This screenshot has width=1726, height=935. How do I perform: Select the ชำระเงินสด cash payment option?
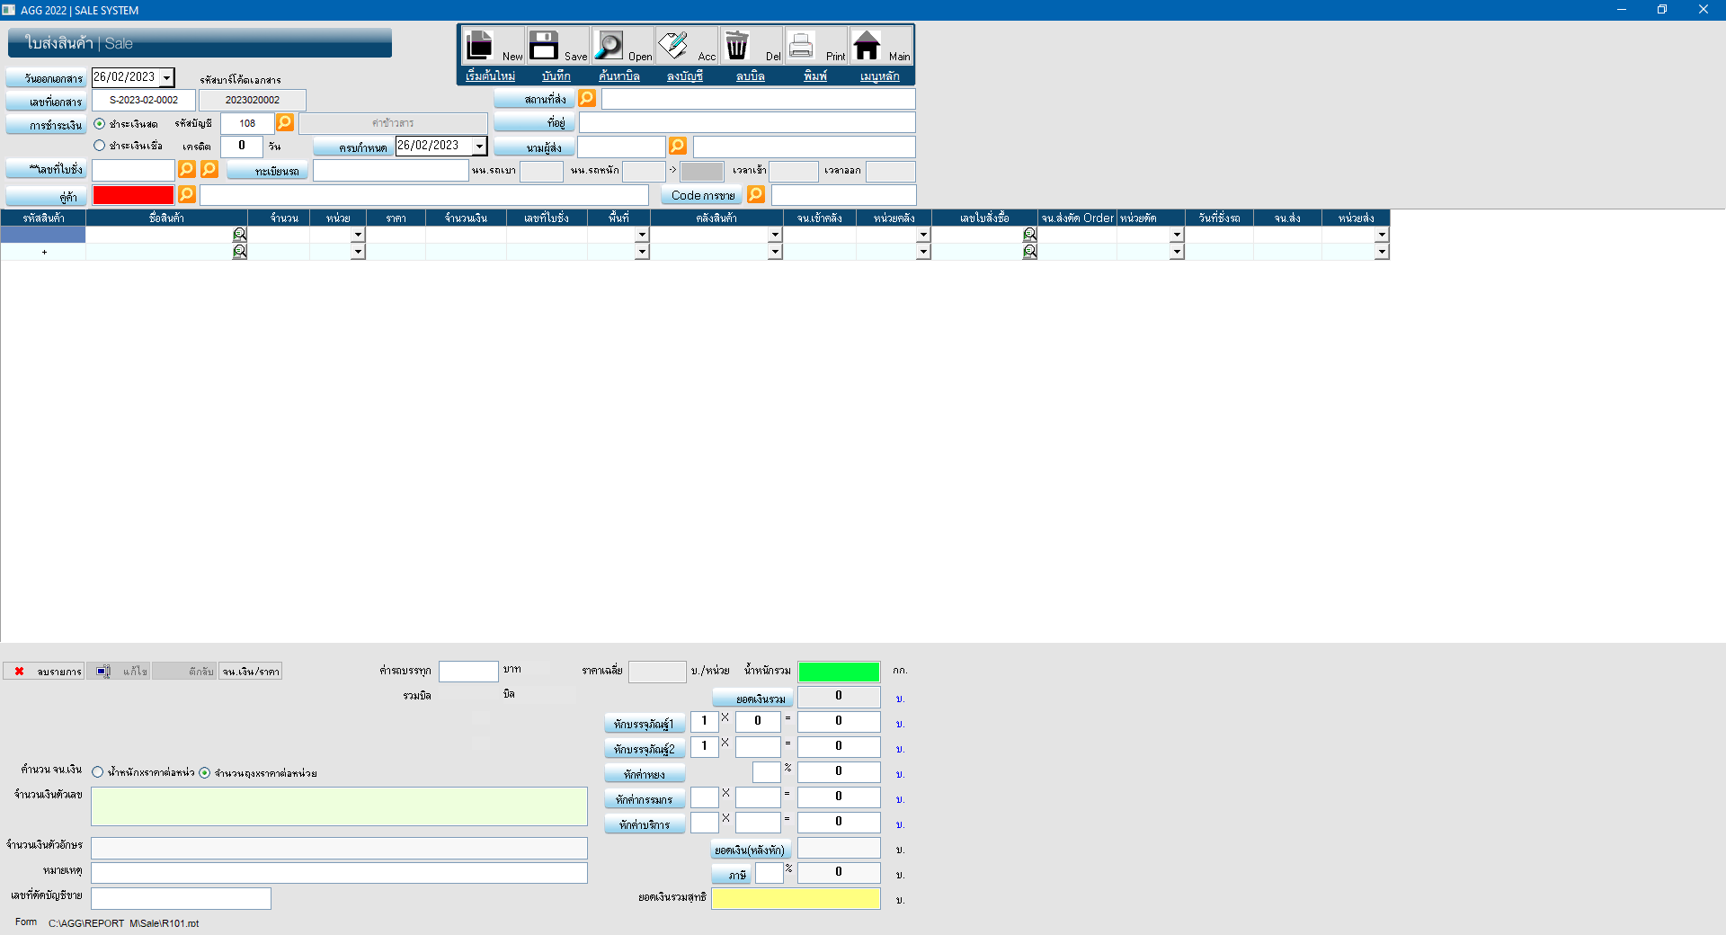click(100, 123)
